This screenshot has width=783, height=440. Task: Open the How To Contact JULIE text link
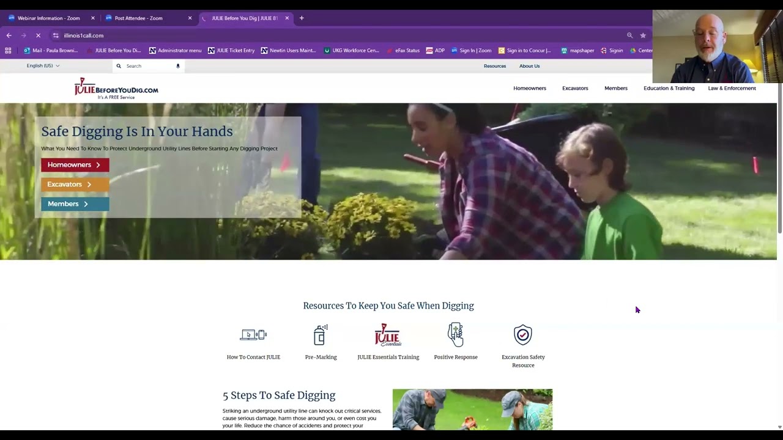[x=253, y=358]
